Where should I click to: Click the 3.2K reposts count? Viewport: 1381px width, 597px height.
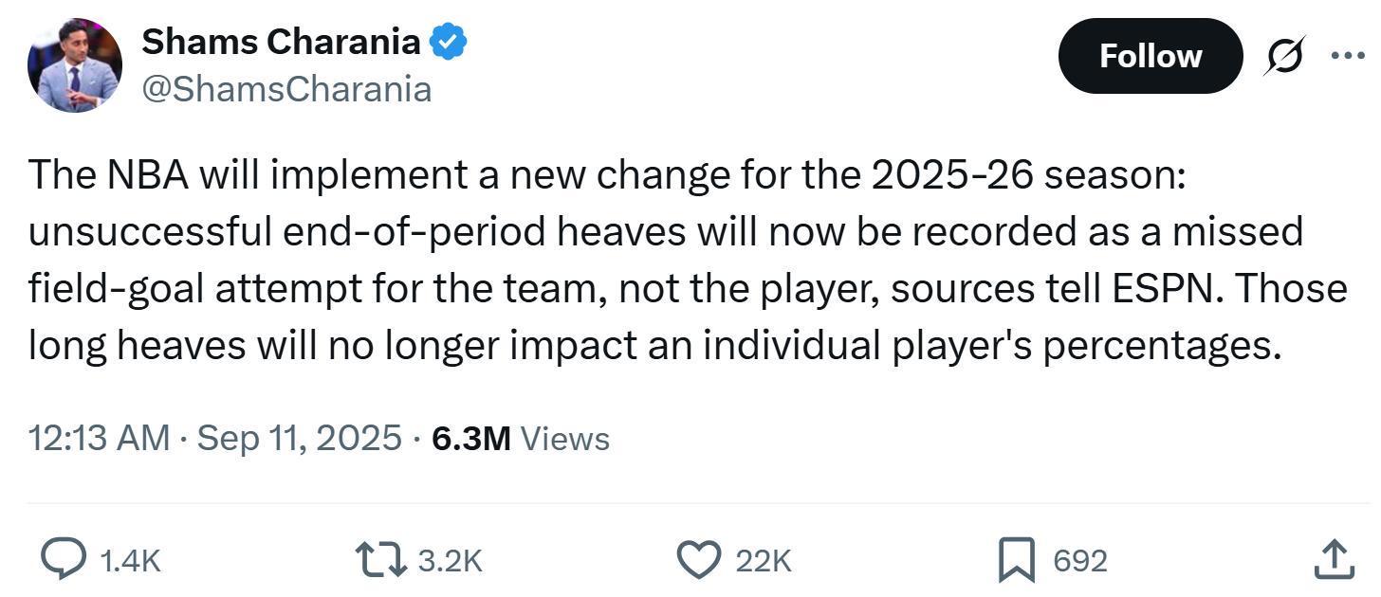click(451, 561)
